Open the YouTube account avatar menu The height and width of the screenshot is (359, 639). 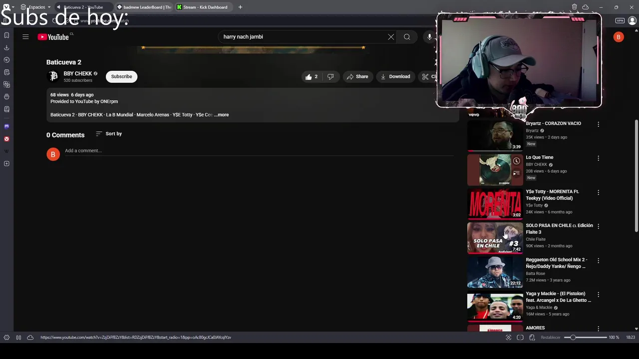tap(619, 37)
